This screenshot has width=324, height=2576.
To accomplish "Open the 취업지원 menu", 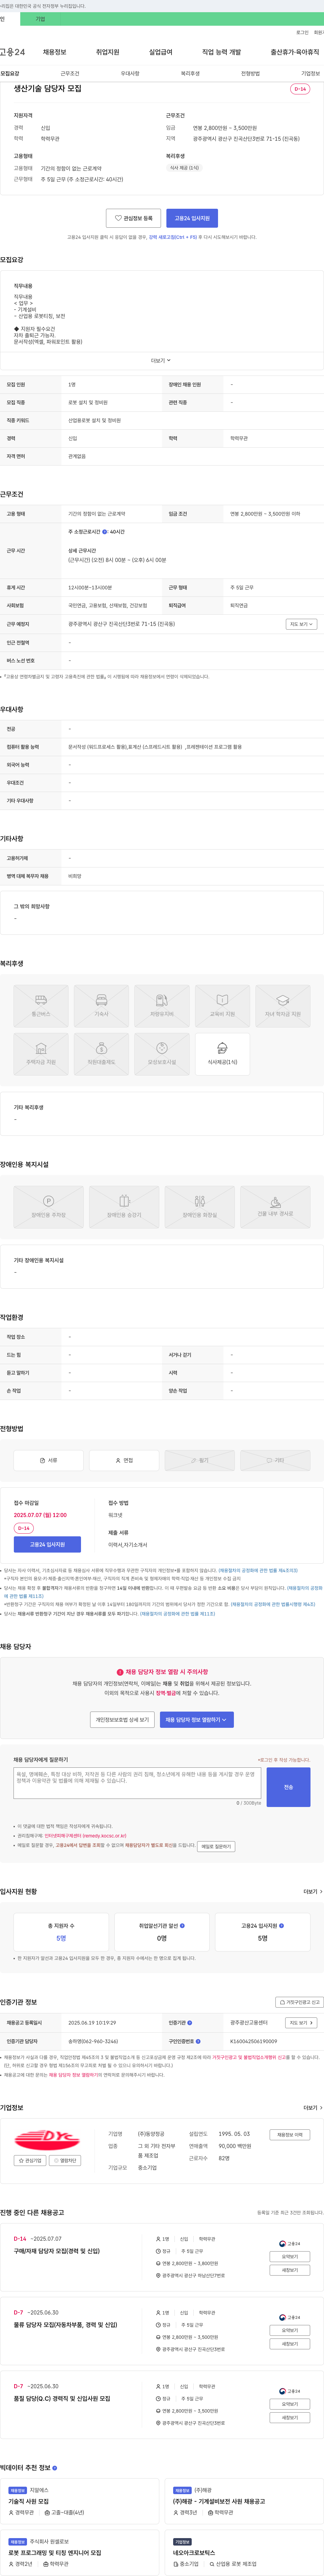I will click(x=108, y=52).
